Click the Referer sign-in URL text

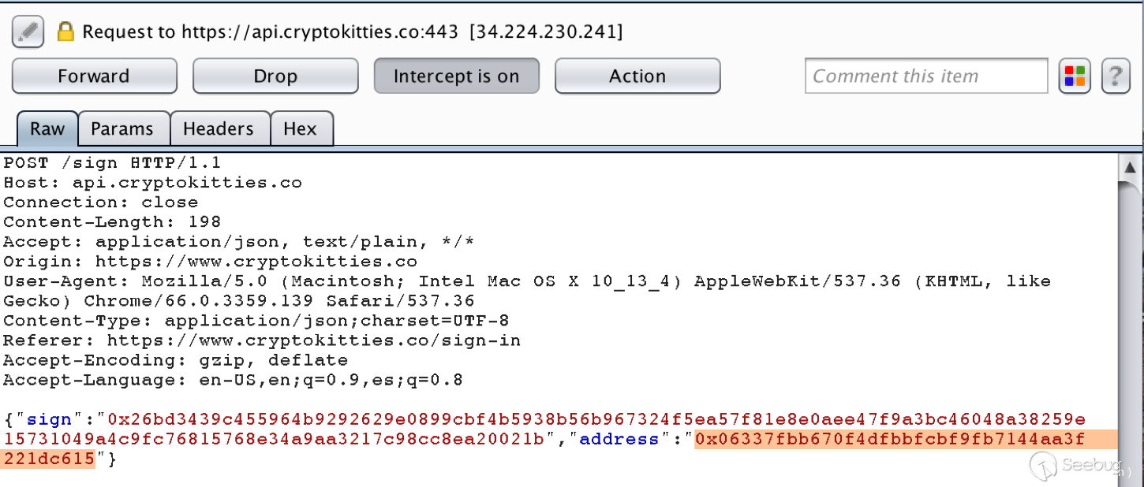point(313,340)
